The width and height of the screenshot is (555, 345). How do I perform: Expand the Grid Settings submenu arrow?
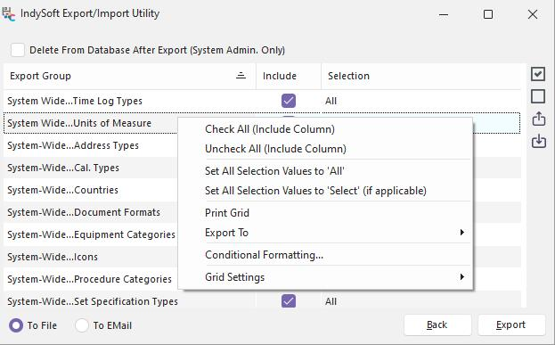[462, 277]
